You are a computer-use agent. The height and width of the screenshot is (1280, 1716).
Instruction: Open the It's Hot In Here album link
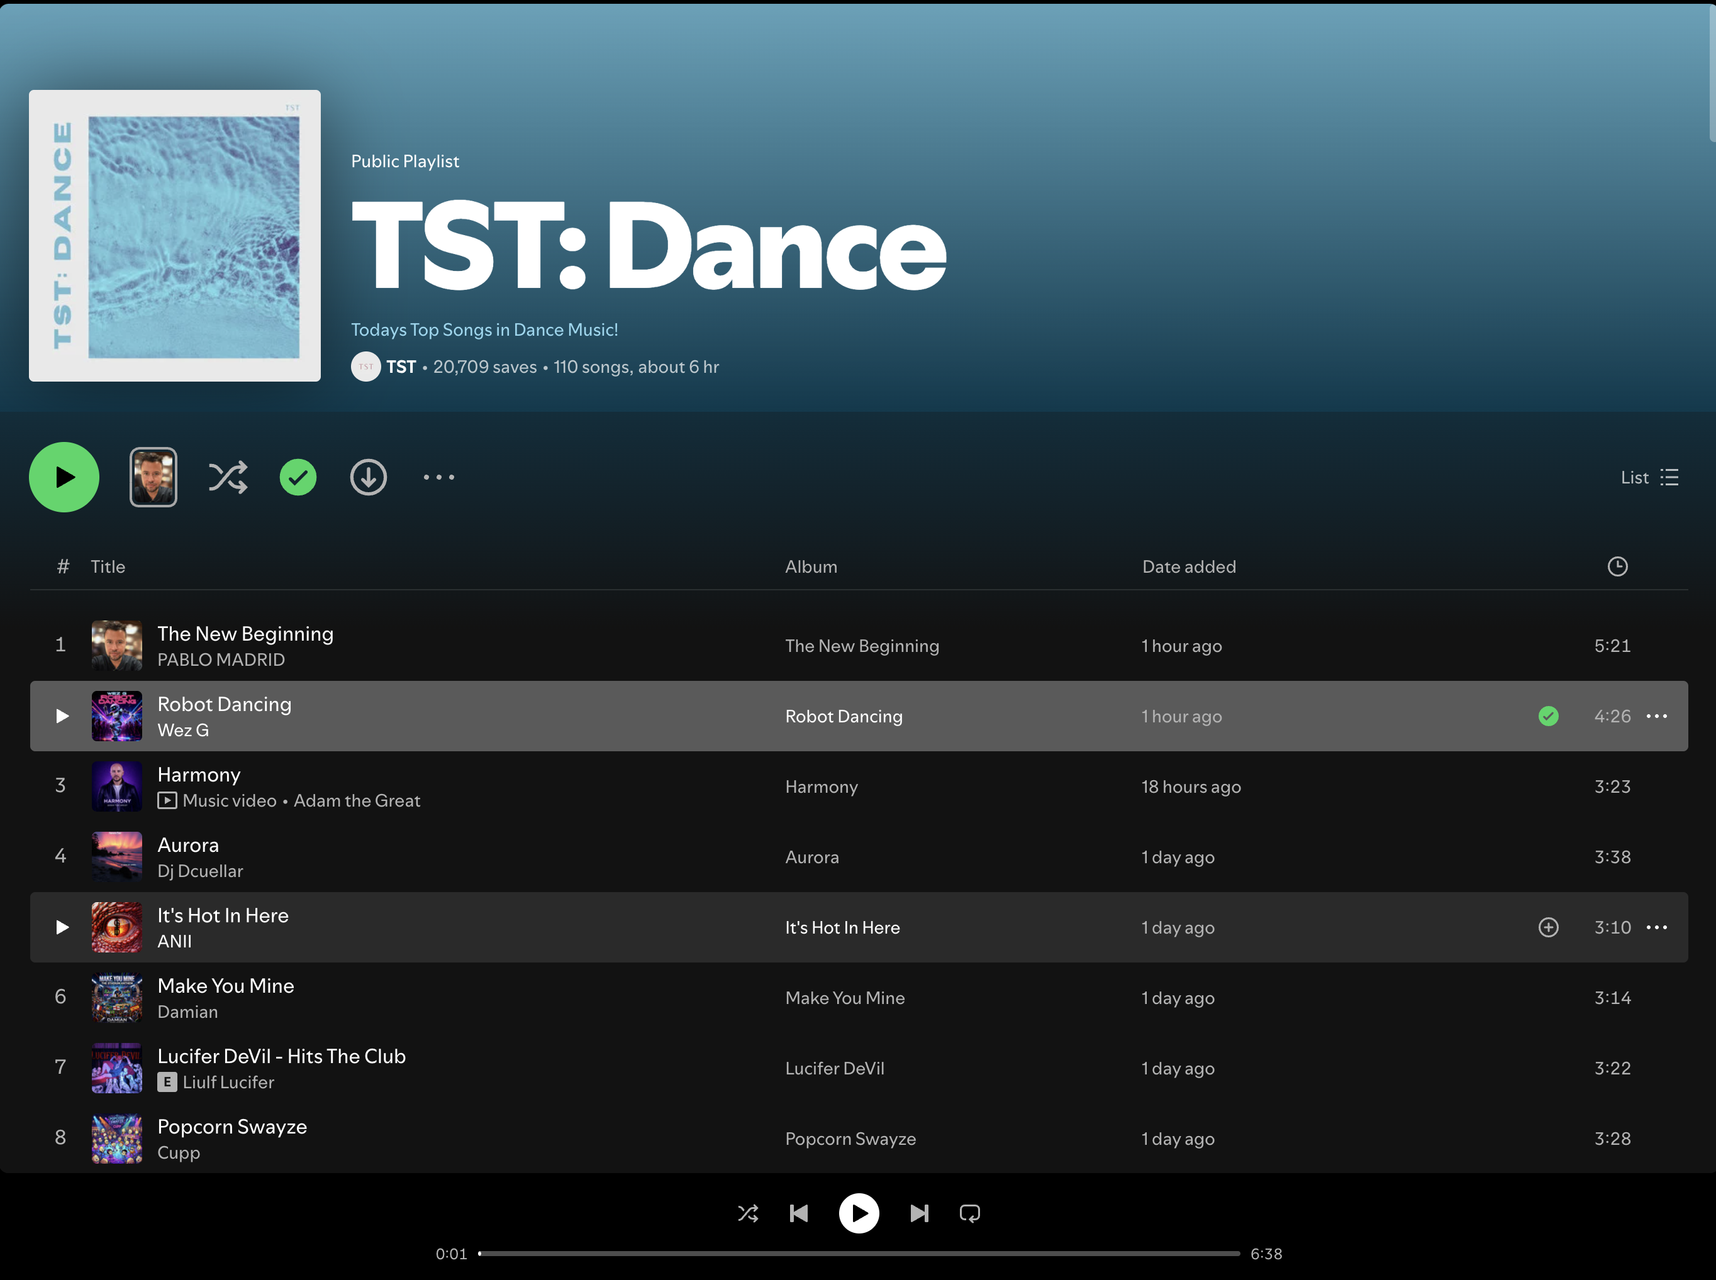coord(842,927)
